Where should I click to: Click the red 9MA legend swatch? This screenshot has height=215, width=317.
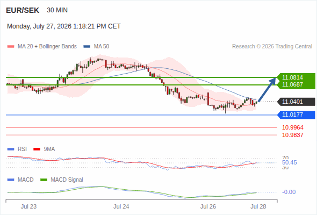[x=37, y=149]
